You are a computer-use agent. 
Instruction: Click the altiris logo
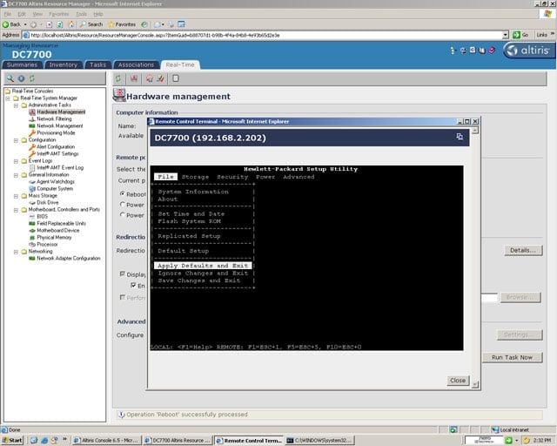(x=528, y=51)
